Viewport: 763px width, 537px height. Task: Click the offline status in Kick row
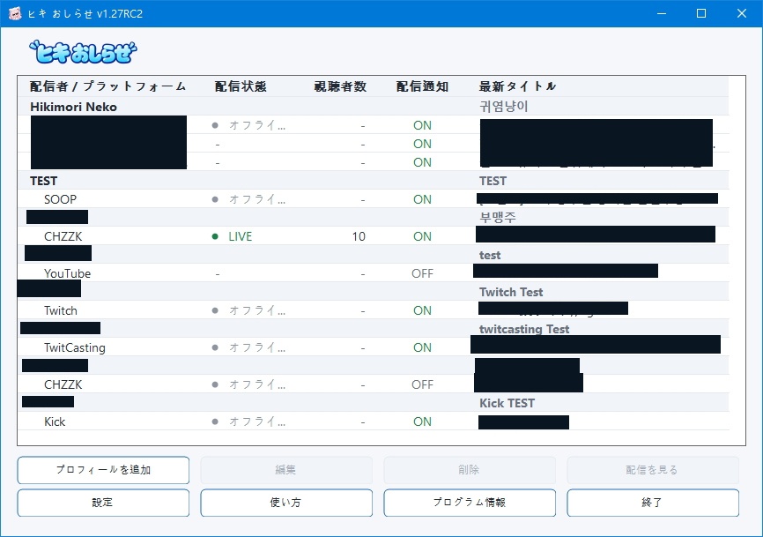pos(257,421)
